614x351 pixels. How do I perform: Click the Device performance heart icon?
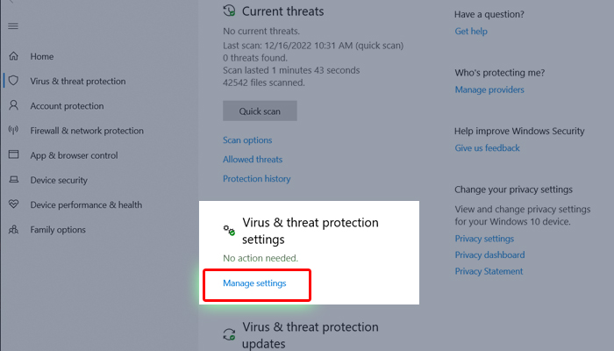(13, 204)
